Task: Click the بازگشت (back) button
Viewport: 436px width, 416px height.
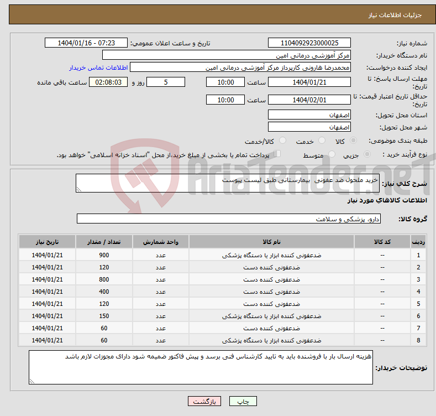Action: click(204, 401)
